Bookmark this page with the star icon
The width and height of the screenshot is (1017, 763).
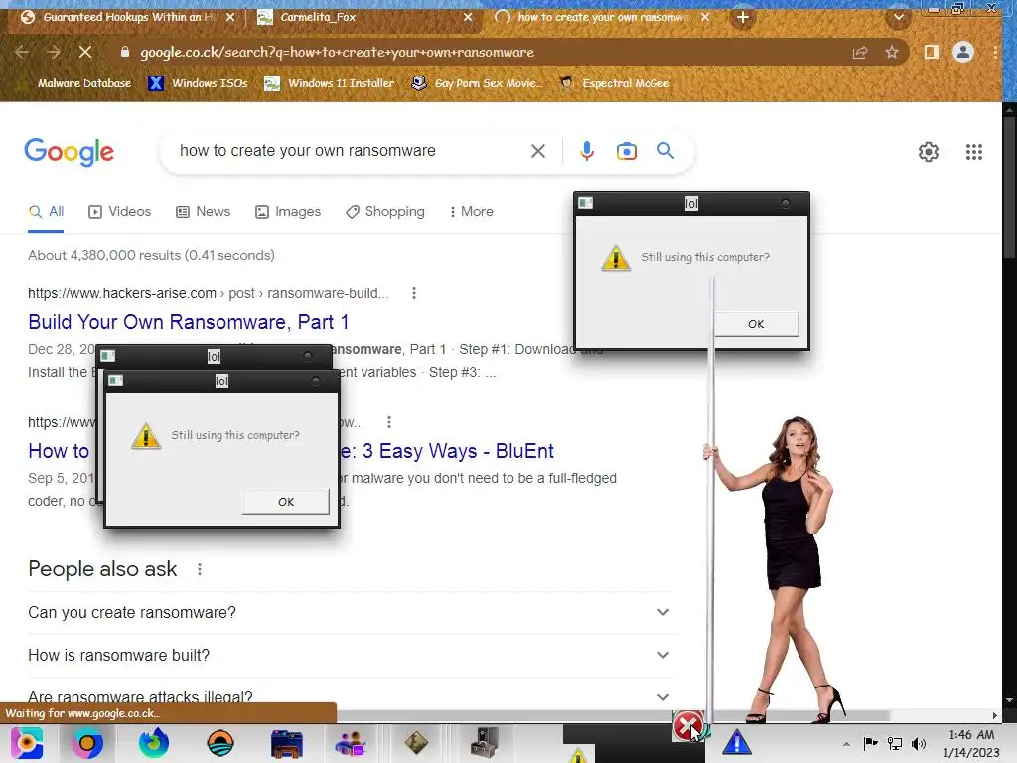coord(892,52)
